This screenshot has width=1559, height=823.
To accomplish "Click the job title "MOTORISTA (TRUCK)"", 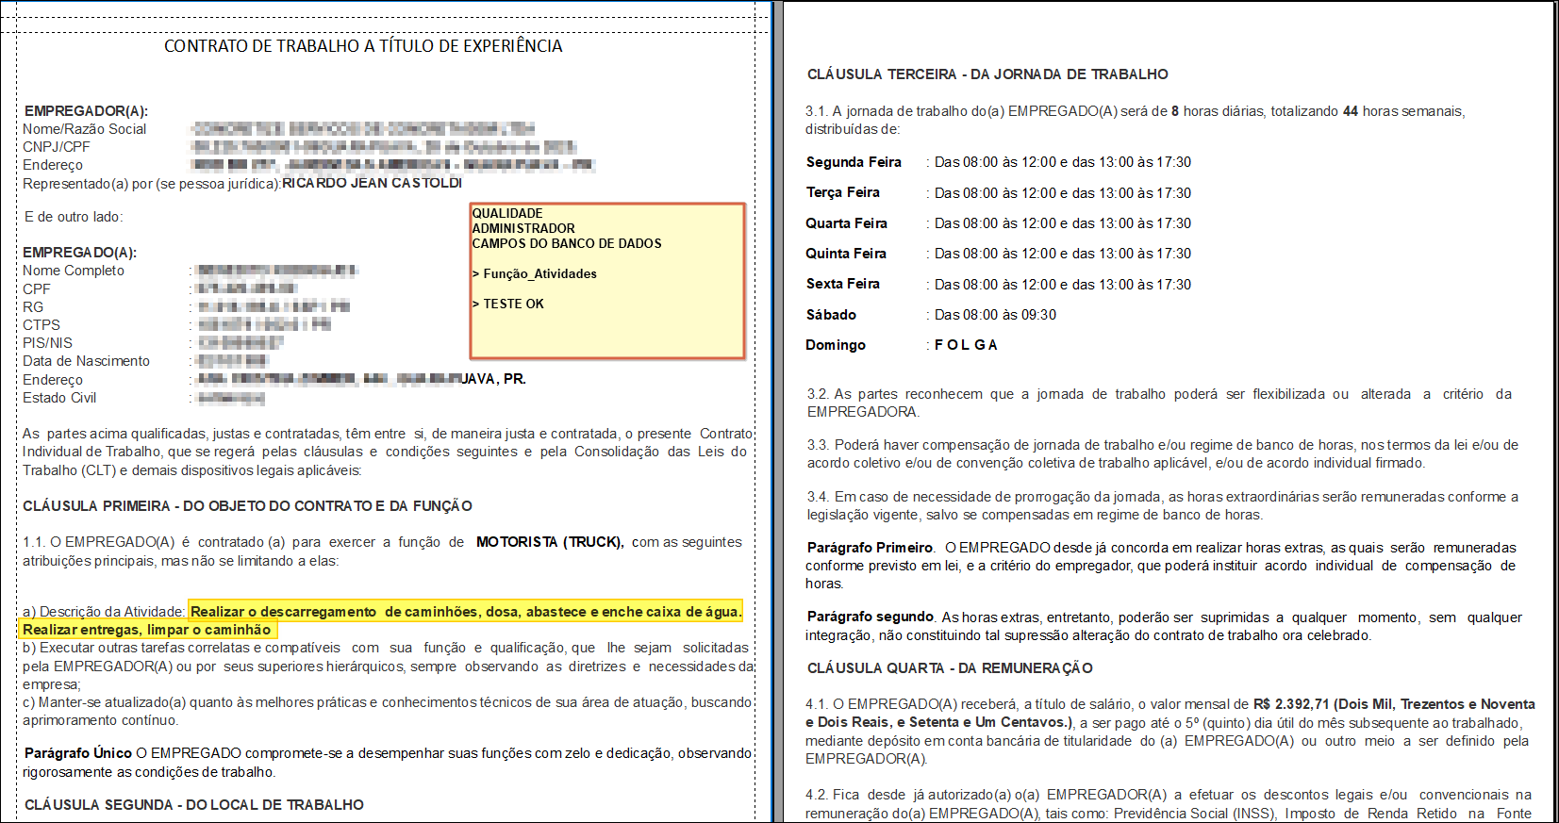I will (549, 542).
